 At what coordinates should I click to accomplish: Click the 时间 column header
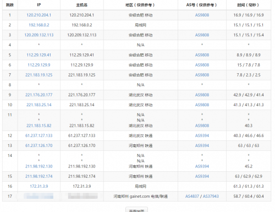pyautogui.click(x=249, y=5)
